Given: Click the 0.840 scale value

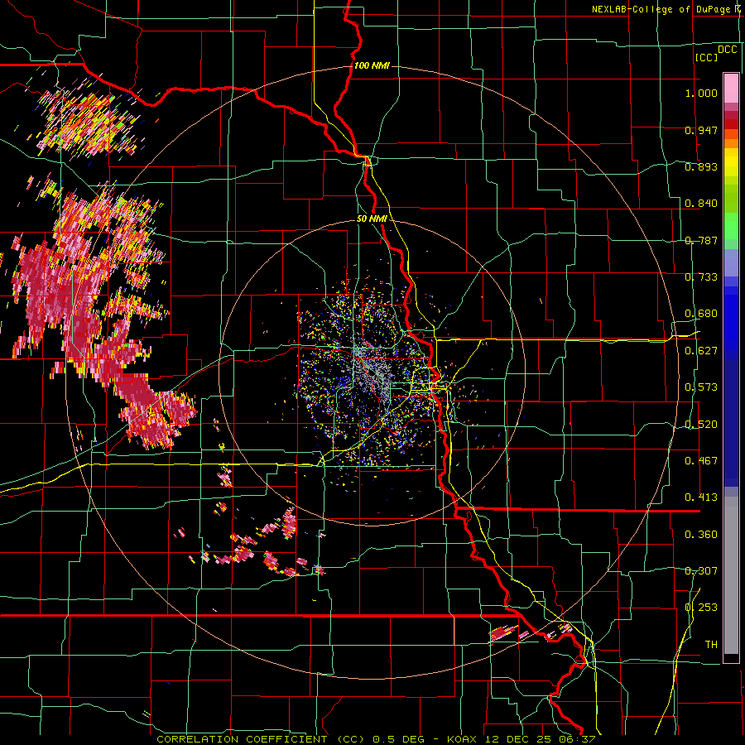Looking at the screenshot, I should [x=701, y=204].
